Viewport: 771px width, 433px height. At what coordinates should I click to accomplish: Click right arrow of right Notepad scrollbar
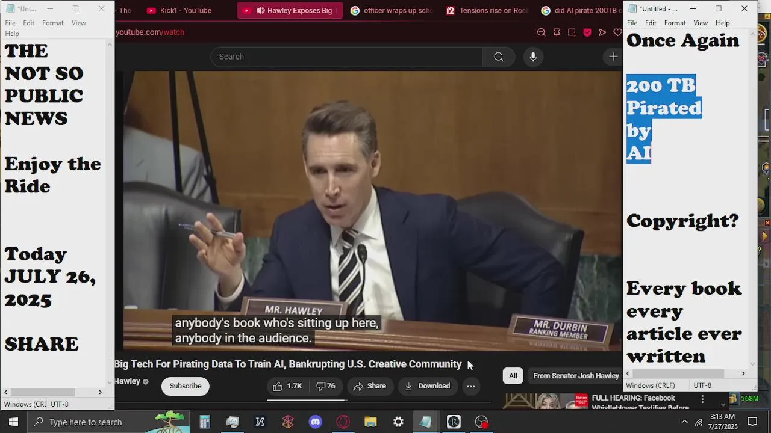[x=743, y=373]
